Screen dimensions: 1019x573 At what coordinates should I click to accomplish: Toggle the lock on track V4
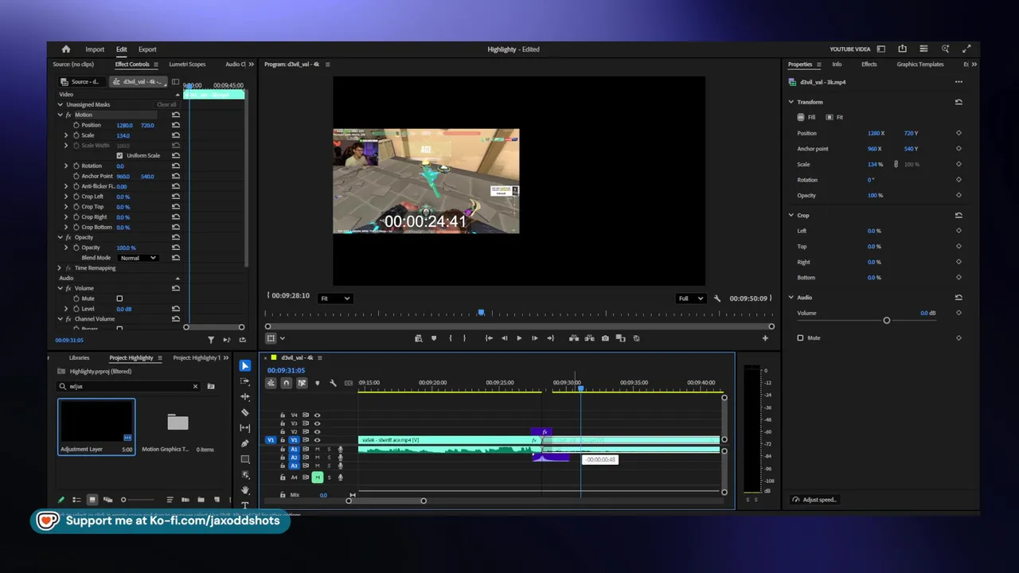[x=282, y=415]
